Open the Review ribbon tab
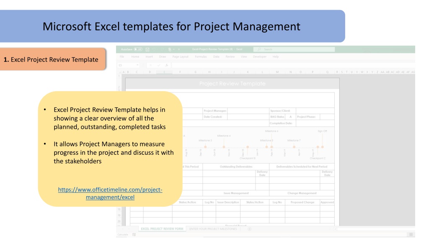 pyautogui.click(x=230, y=57)
